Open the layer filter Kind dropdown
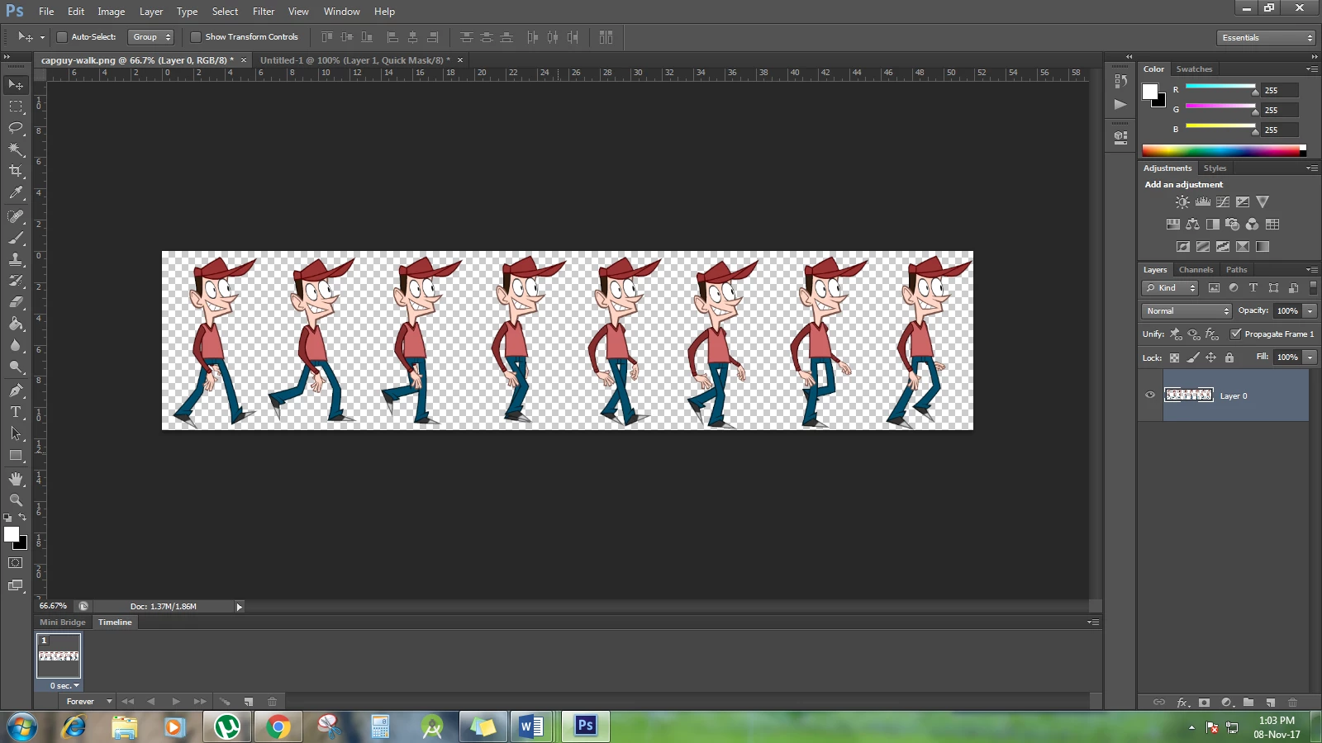1322x743 pixels. coord(1170,288)
